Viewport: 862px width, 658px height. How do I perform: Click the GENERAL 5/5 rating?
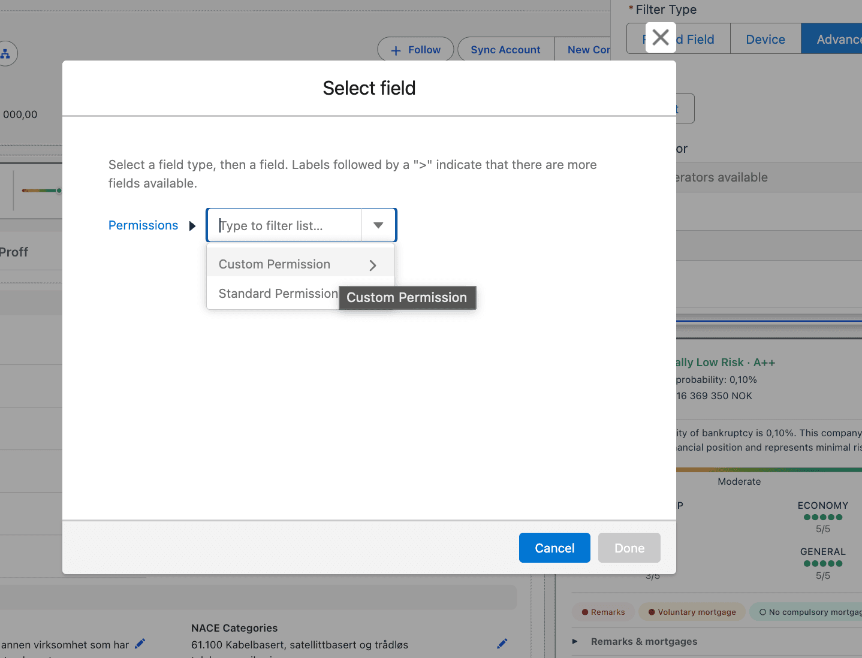click(x=823, y=563)
